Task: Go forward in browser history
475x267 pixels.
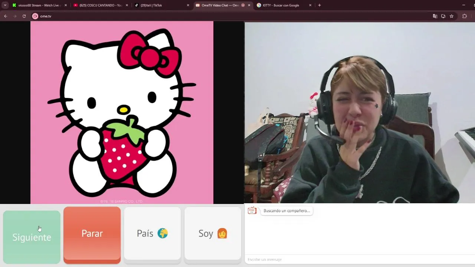Action: pyautogui.click(x=15, y=16)
